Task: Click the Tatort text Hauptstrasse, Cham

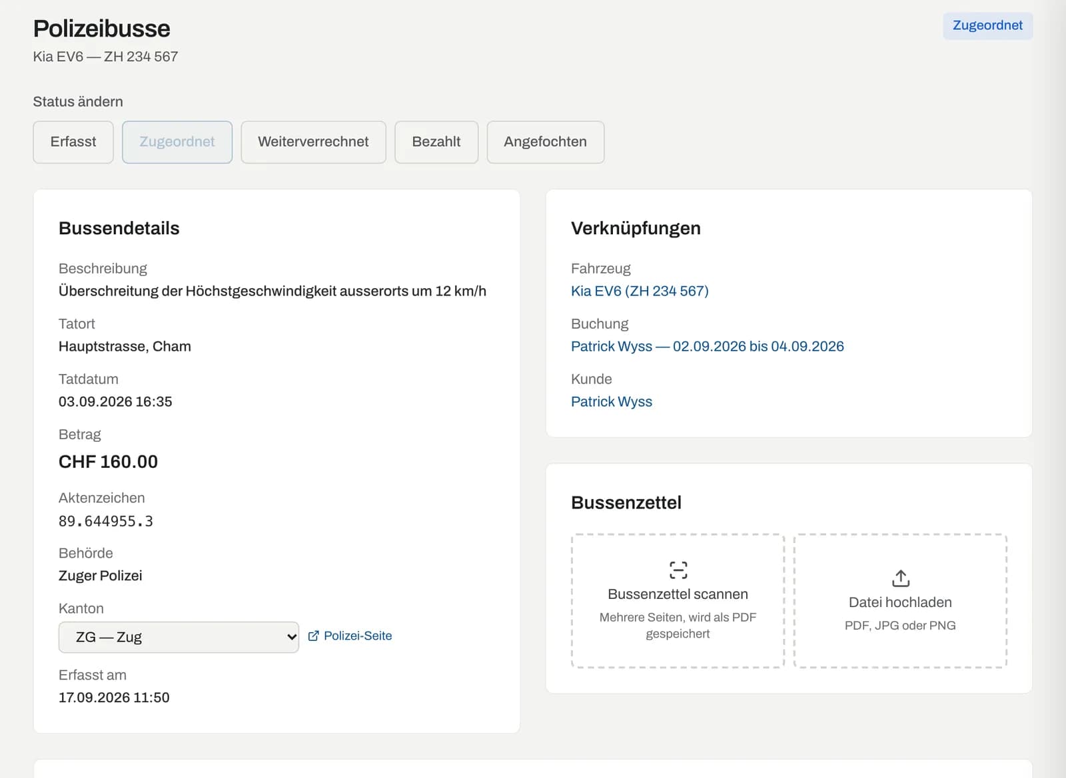Action: [x=125, y=346]
